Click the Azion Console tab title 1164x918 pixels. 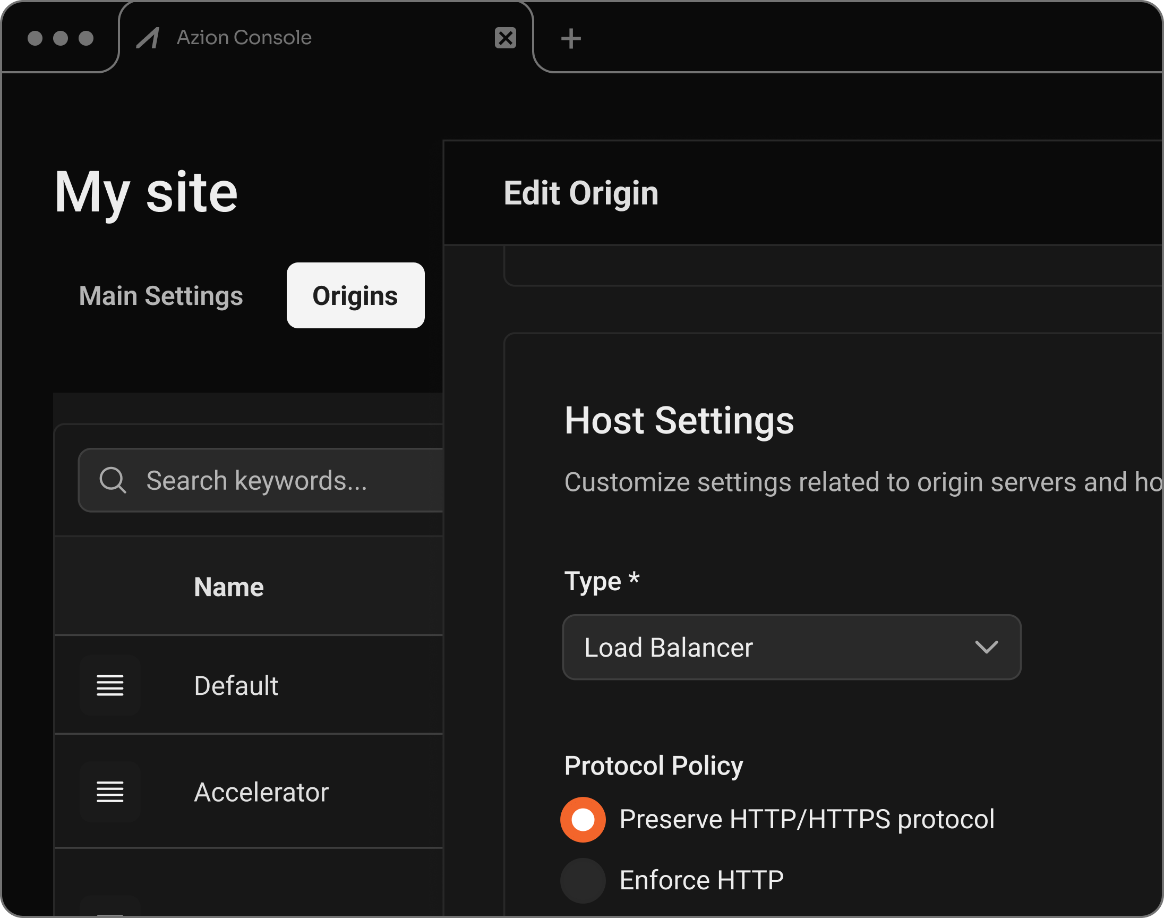[244, 38]
